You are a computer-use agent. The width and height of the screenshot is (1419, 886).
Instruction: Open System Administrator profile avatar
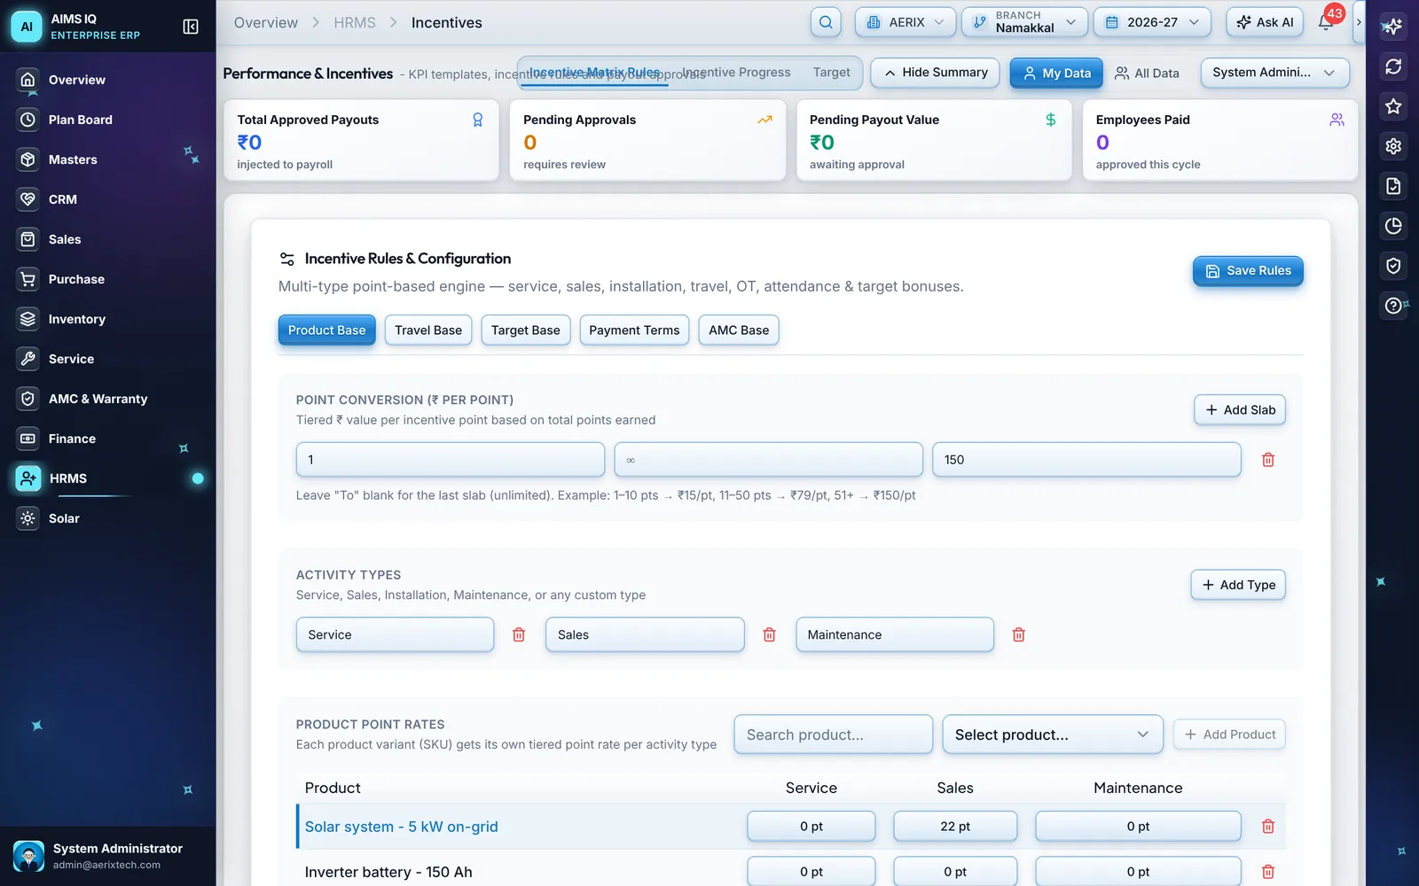pos(29,856)
